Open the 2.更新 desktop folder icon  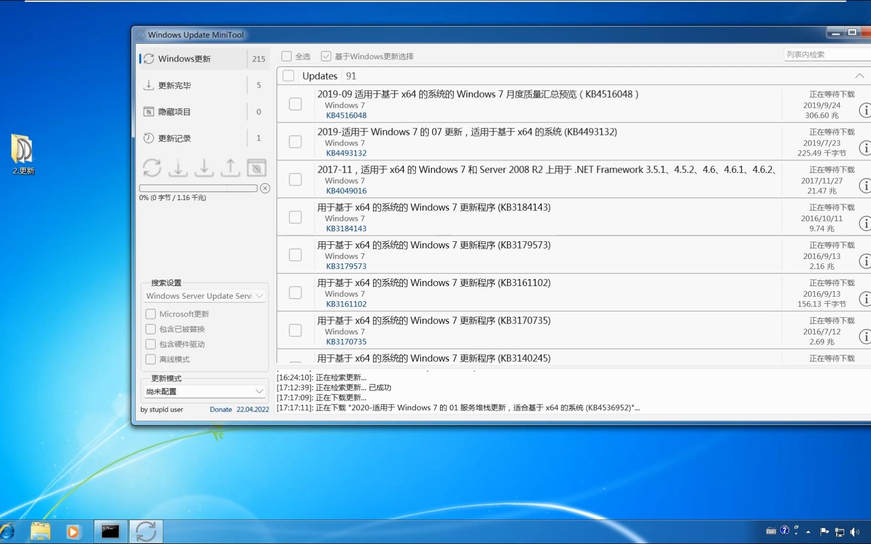coord(23,154)
